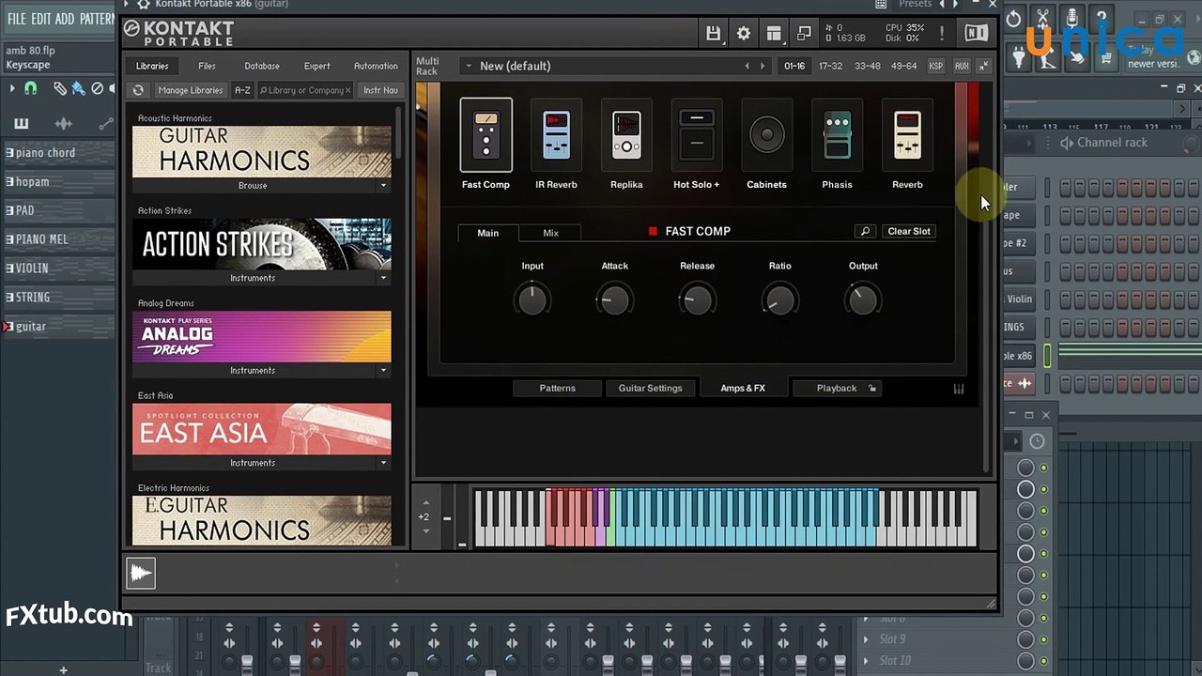Go to the previous multi preset arrow
This screenshot has height=676, width=1202.
(747, 66)
